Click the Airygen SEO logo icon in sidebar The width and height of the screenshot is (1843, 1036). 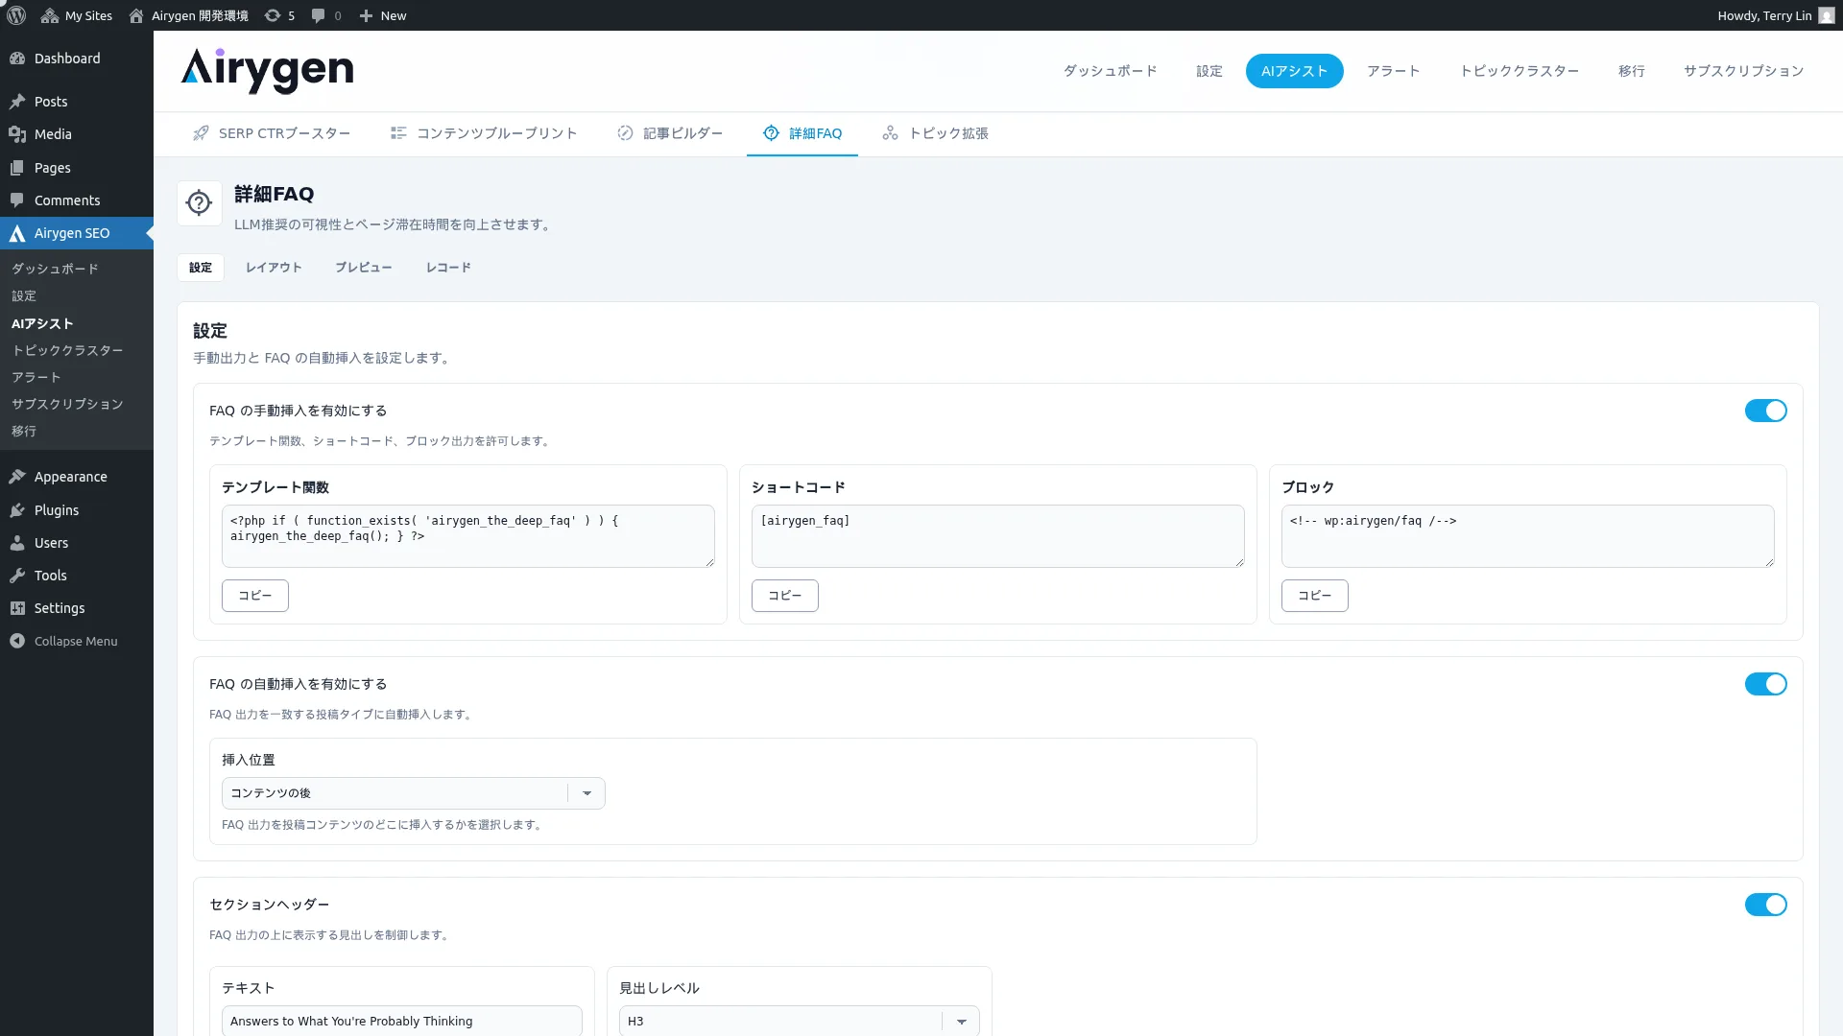(x=17, y=233)
